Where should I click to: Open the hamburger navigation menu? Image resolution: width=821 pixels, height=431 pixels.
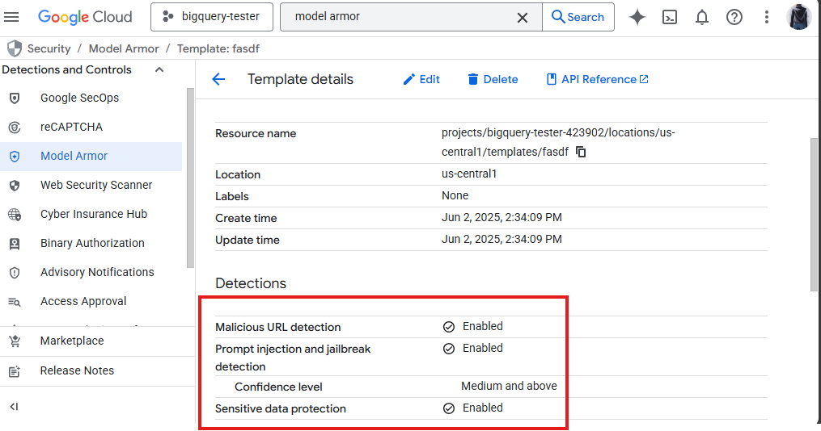11,17
